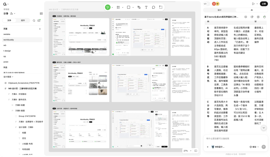Image resolution: width=270 pixels, height=157 pixels.
Task: Select the Frame tool in the toolbar
Action: pos(118,7)
